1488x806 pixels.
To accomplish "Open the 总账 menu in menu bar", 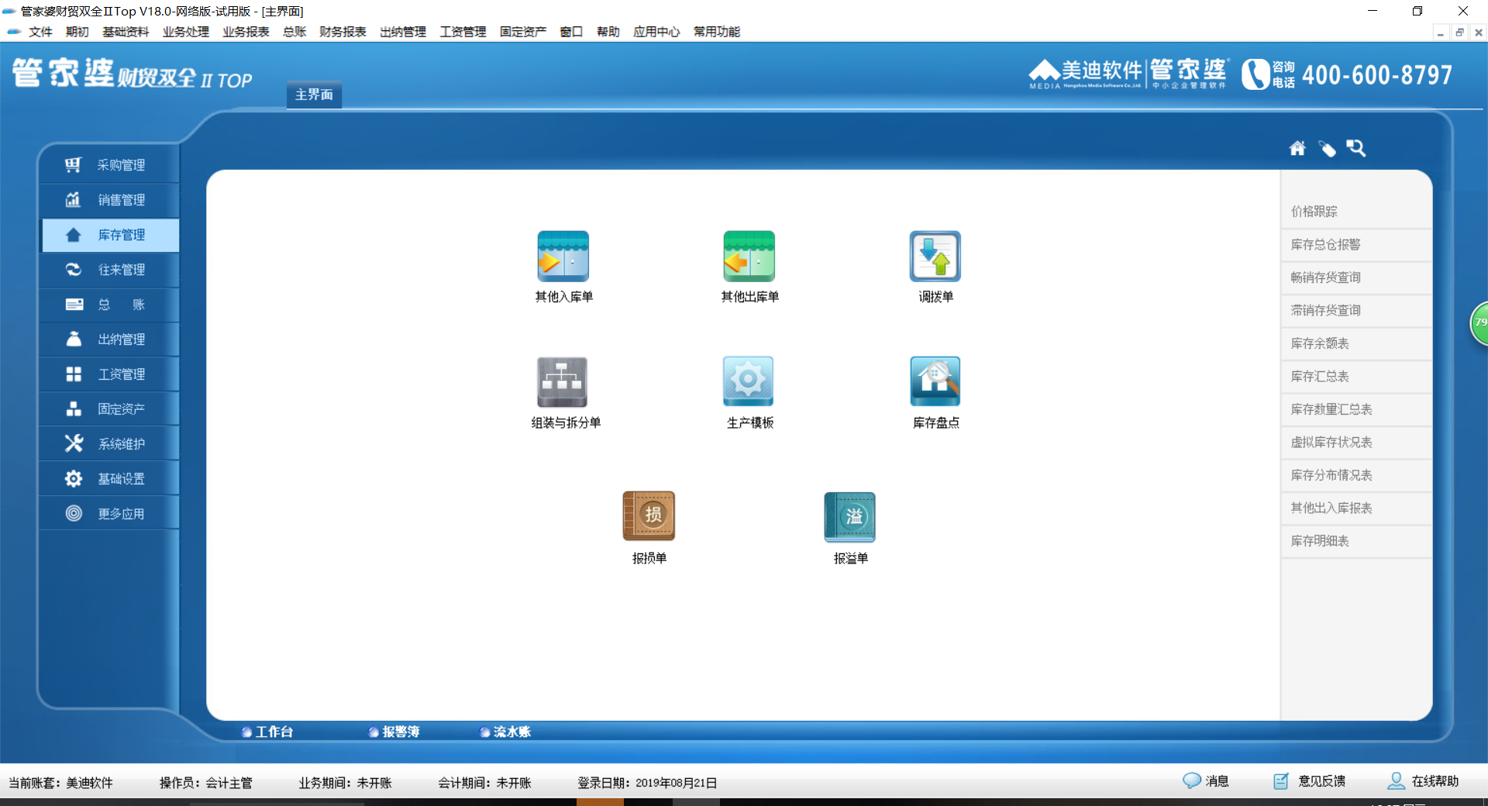I will pos(294,32).
